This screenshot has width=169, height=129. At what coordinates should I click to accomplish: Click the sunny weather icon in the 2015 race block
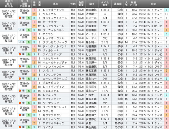20,18
